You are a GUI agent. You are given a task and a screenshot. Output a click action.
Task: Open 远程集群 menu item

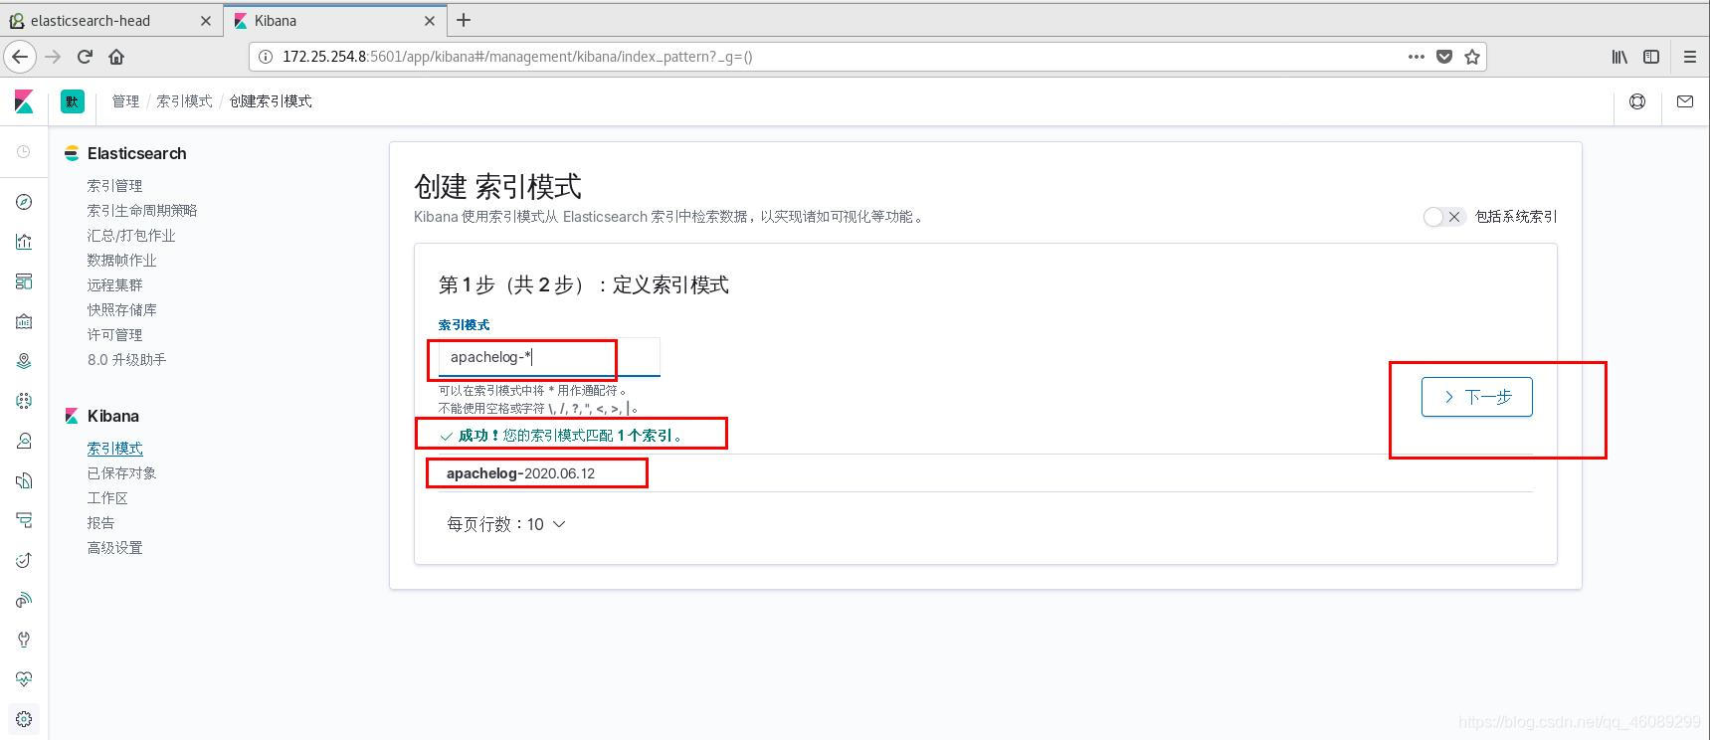coord(114,285)
